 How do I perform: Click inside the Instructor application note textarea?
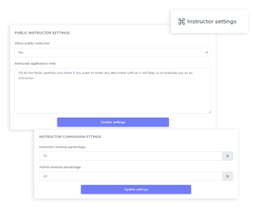113,91
